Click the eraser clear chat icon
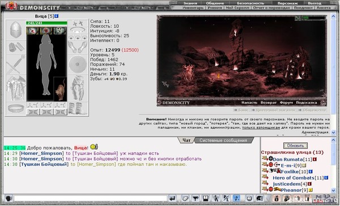The image size is (340, 206). [x=185, y=199]
